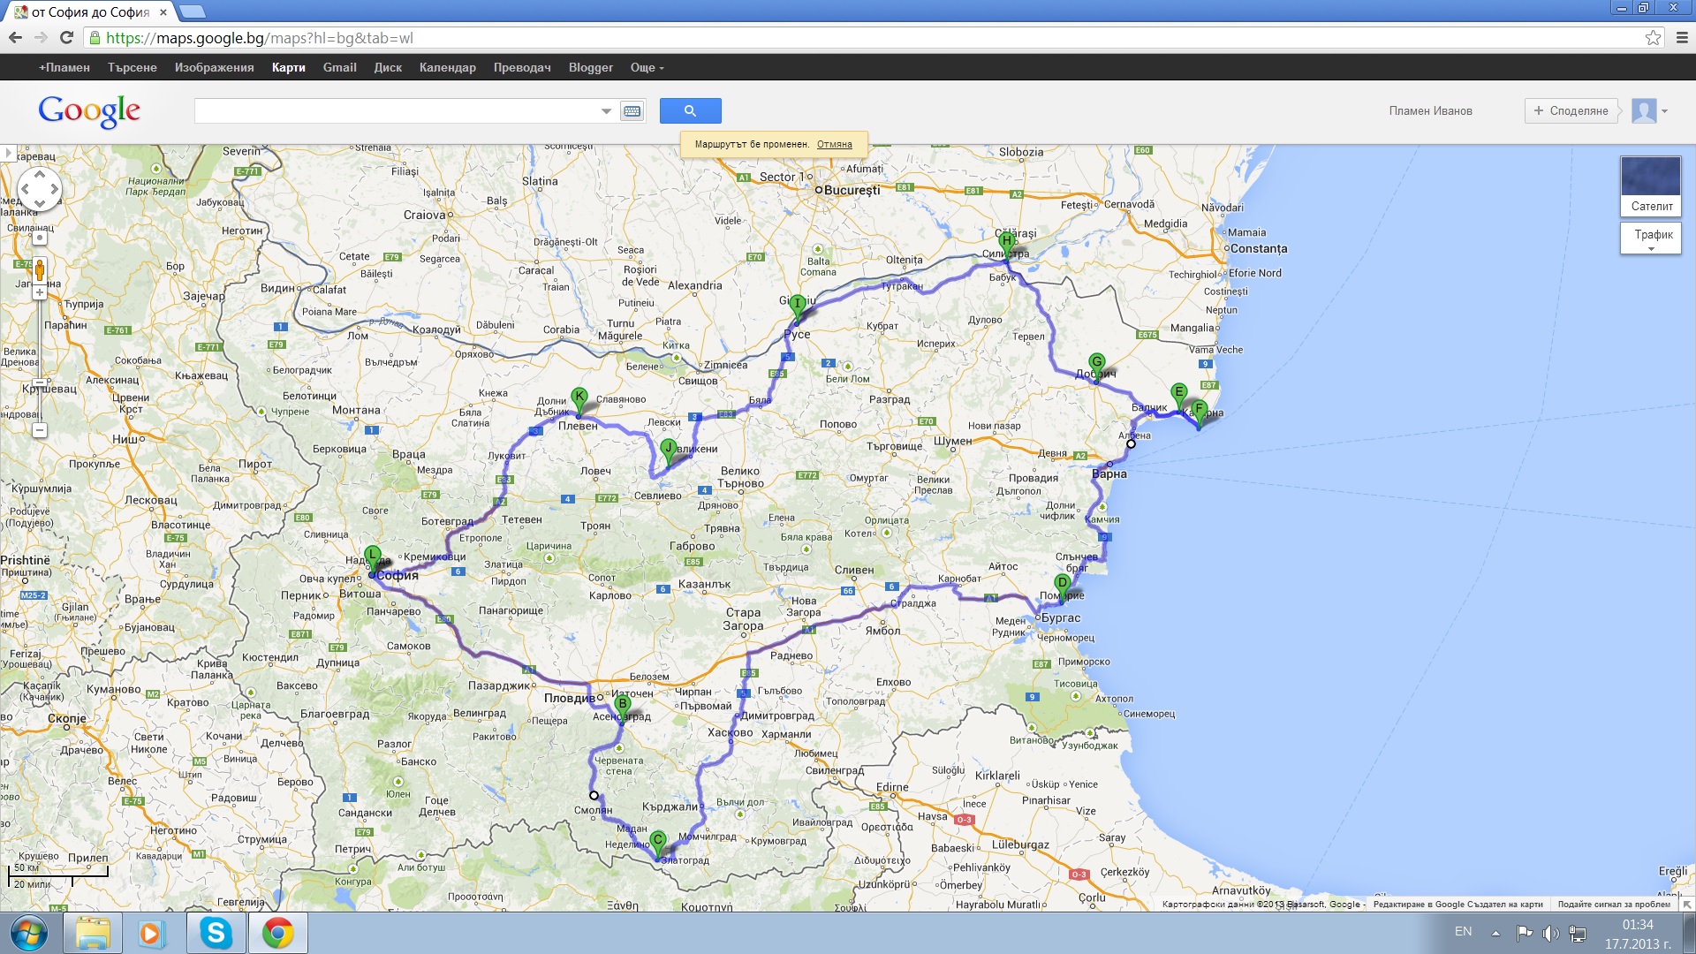Click the Споделяне share button
Screen dimensions: 1696x954
(1571, 111)
